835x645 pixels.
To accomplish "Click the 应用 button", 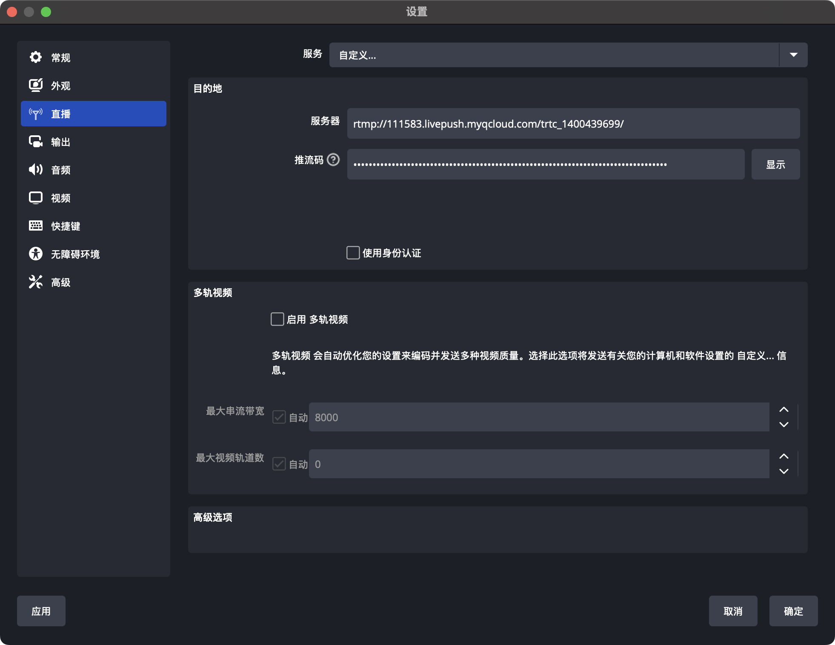I will tap(41, 611).
